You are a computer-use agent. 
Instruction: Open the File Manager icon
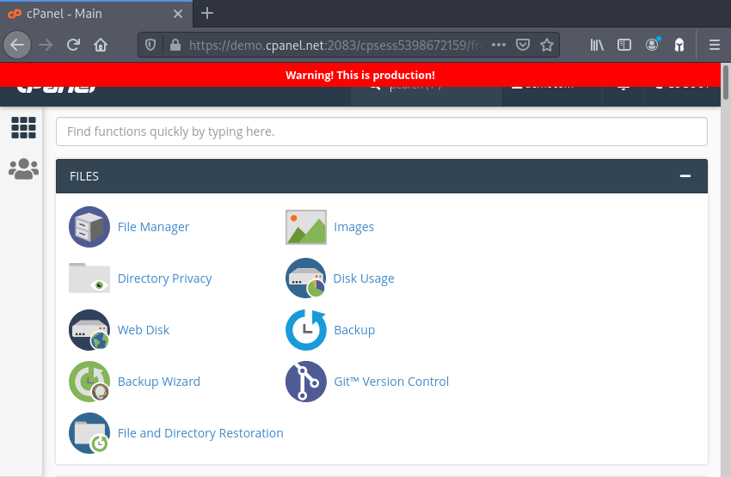pyautogui.click(x=89, y=227)
